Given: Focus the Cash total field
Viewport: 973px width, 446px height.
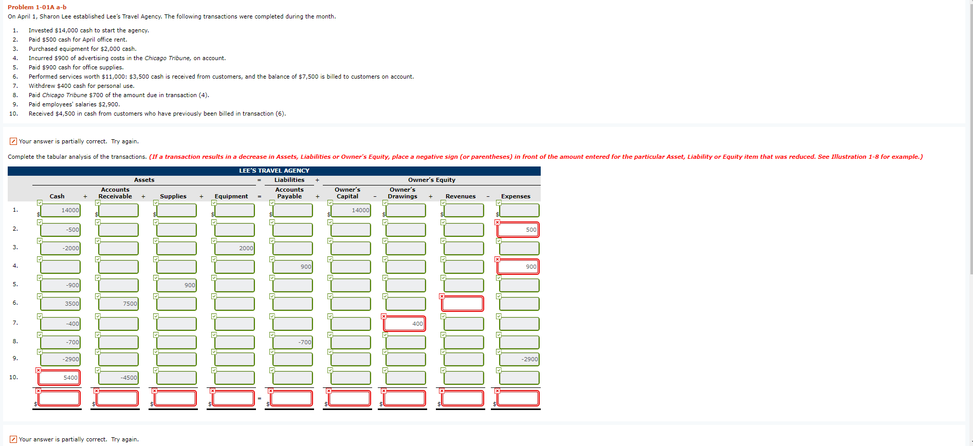Looking at the screenshot, I should [x=59, y=398].
